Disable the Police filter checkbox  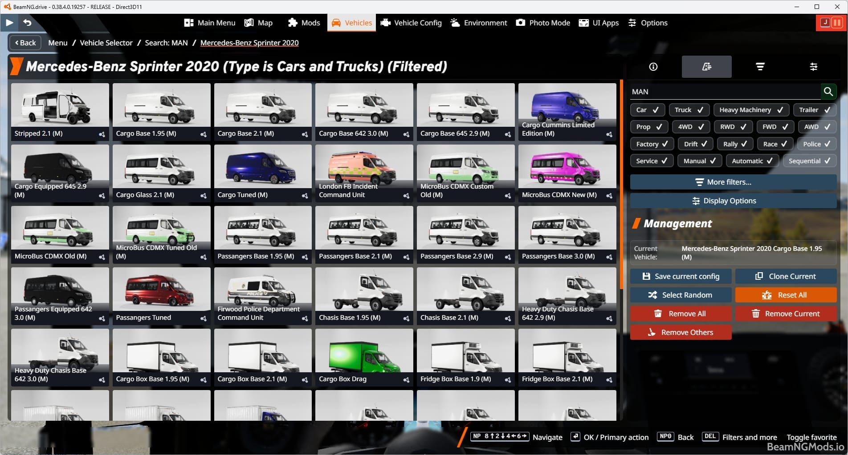[x=816, y=144]
